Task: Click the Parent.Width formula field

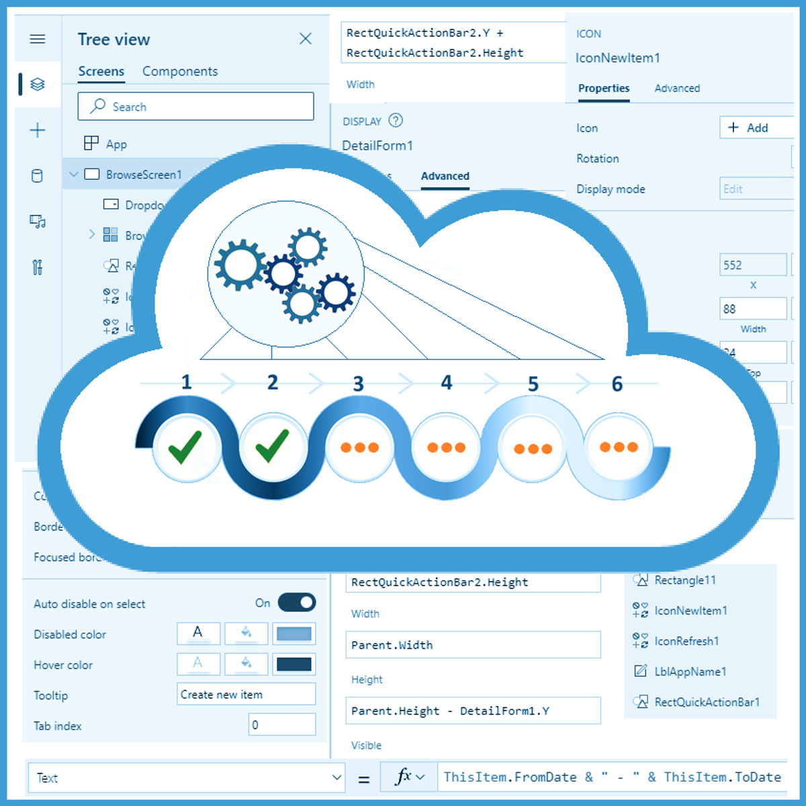Action: tap(473, 645)
